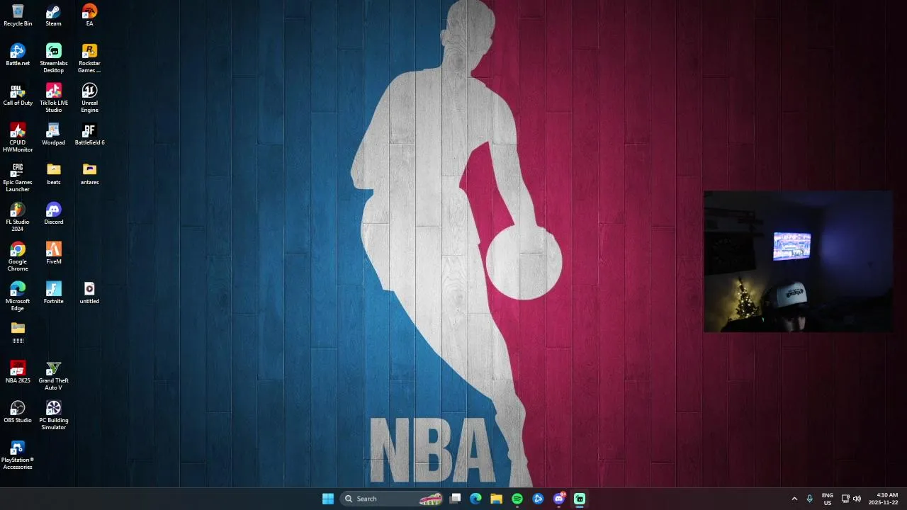Open Streamlabs from the taskbar
The width and height of the screenshot is (907, 510).
[x=580, y=499]
